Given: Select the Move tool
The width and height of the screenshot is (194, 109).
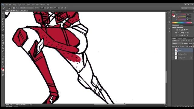Looking at the screenshot, I should 3,14.
